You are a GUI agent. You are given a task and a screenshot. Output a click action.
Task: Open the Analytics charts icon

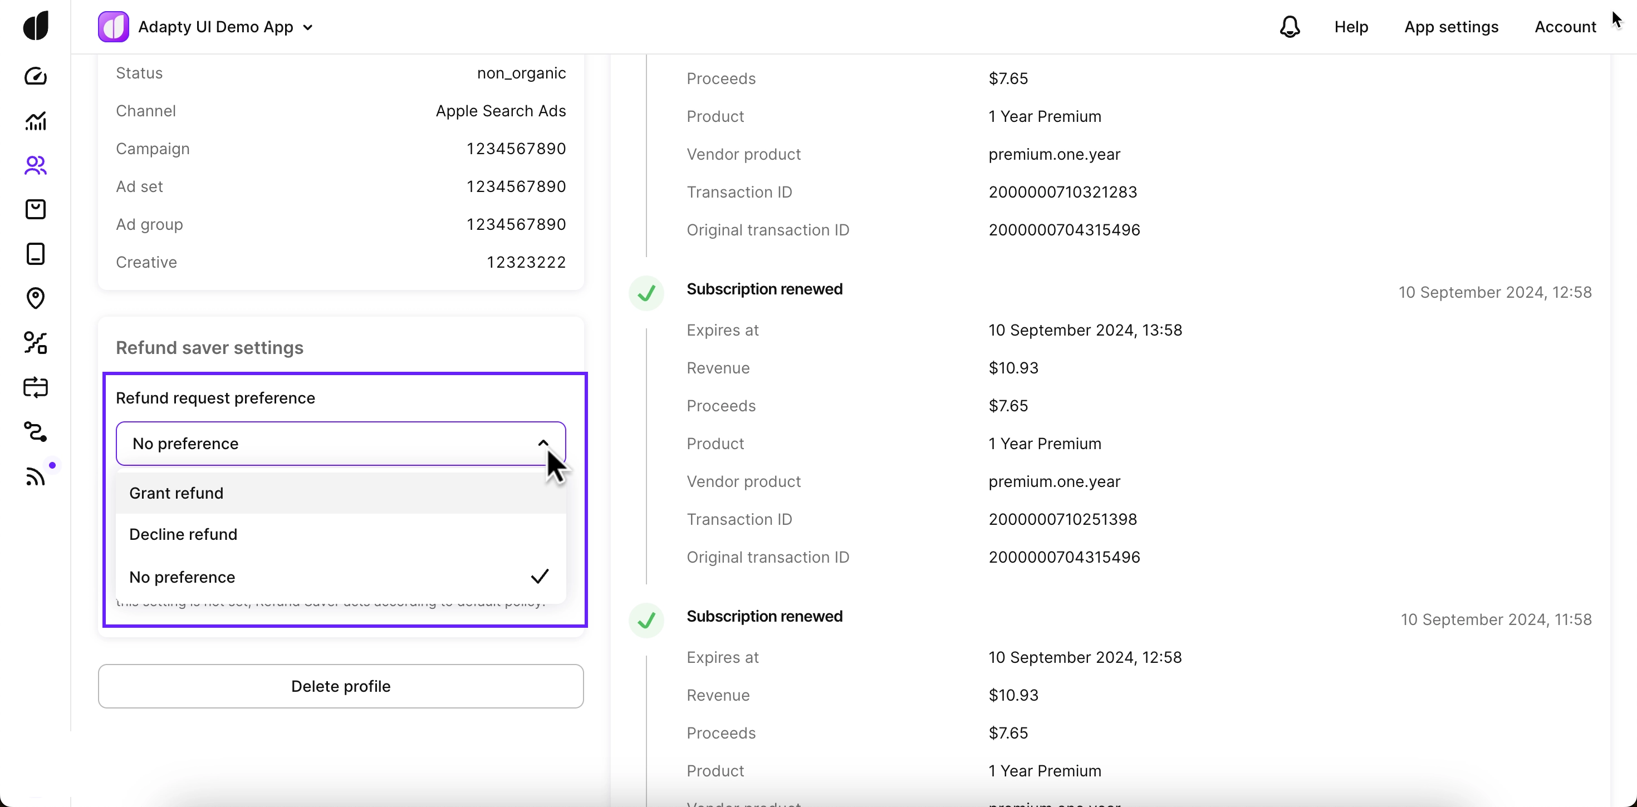[x=36, y=121]
